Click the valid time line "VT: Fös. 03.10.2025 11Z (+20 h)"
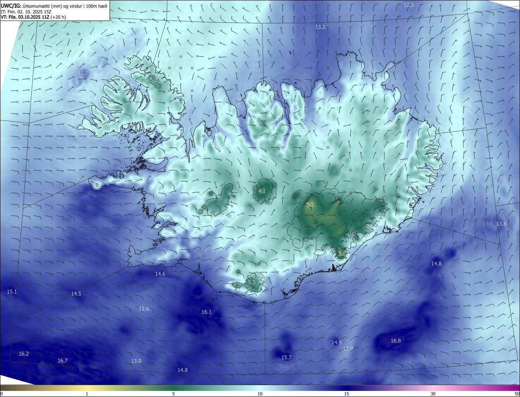This screenshot has width=520, height=397. click(33, 17)
